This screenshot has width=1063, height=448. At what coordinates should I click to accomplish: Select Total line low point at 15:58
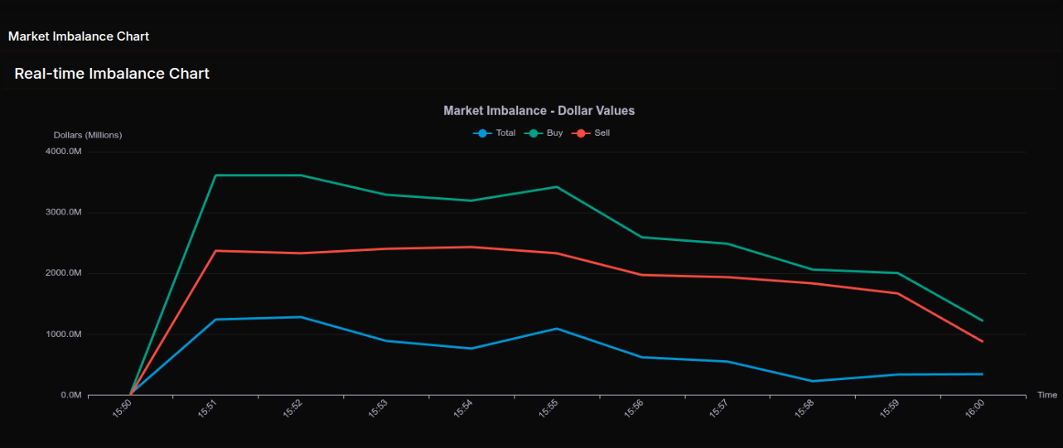(812, 381)
